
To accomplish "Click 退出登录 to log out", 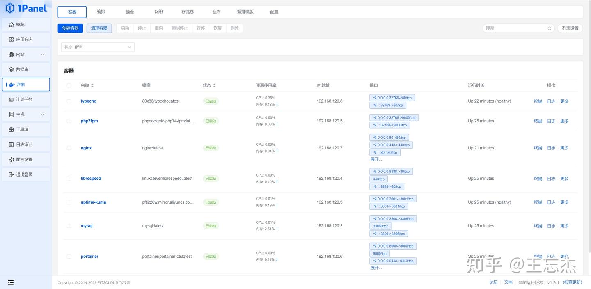I will (x=26, y=174).
